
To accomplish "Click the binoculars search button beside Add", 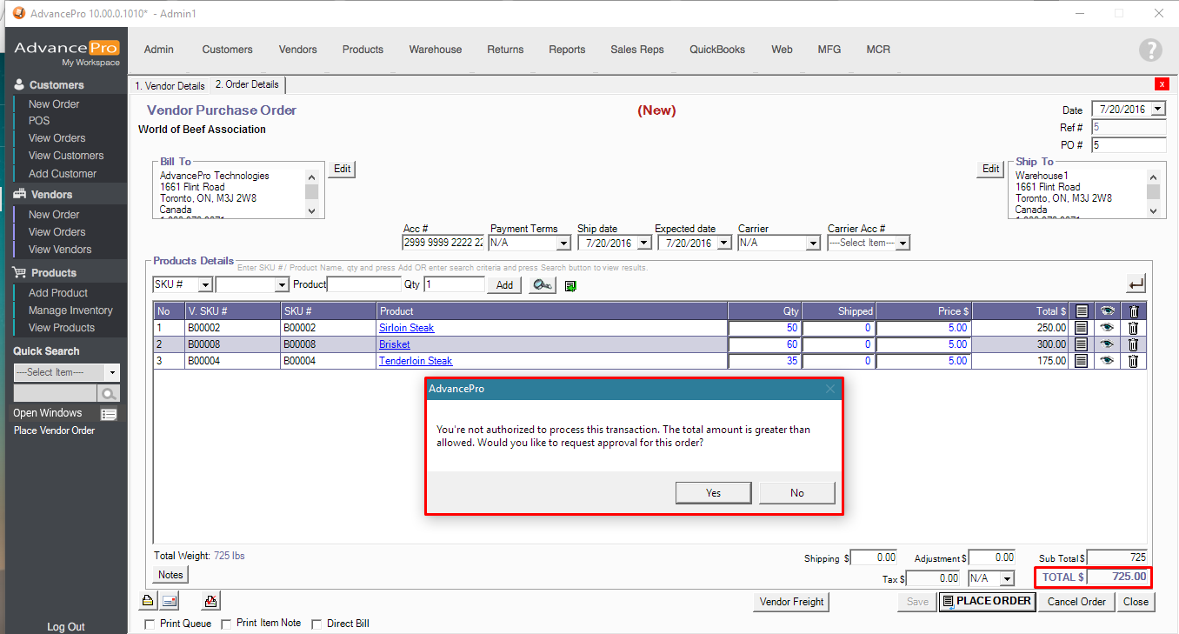I will 543,285.
